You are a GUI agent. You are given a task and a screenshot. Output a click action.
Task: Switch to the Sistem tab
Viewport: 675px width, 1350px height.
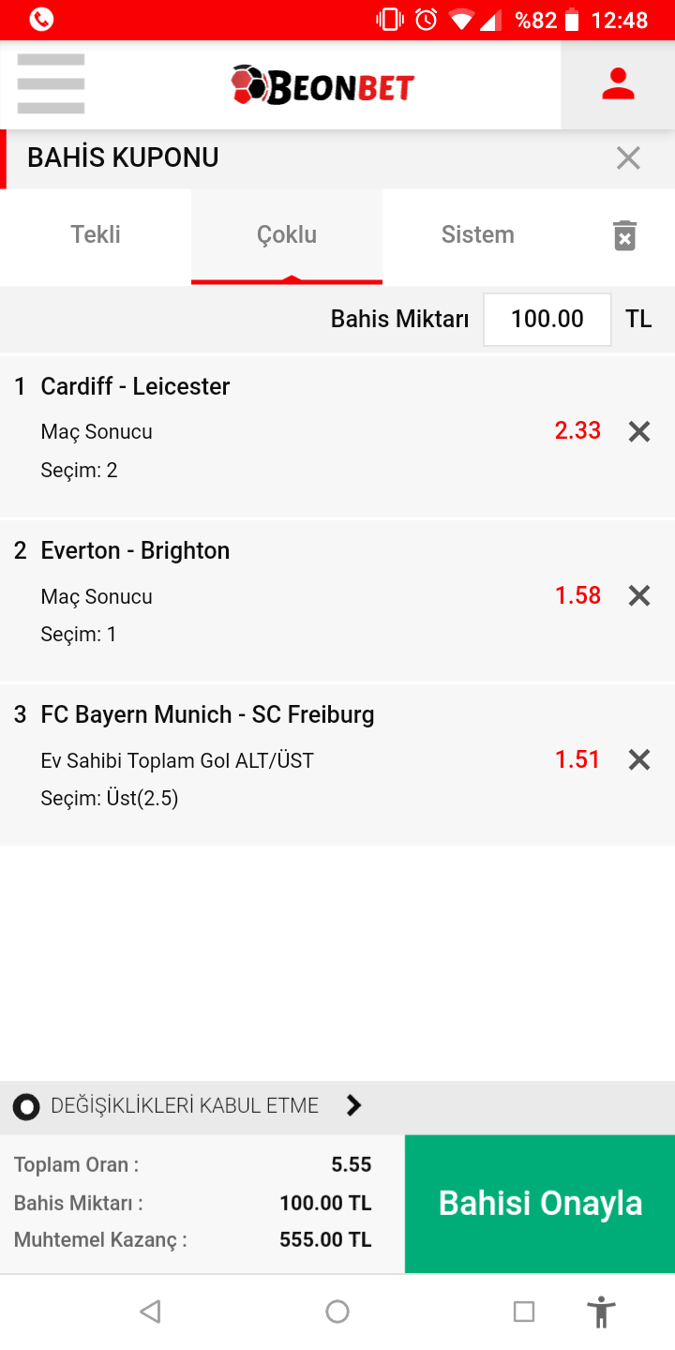478,235
